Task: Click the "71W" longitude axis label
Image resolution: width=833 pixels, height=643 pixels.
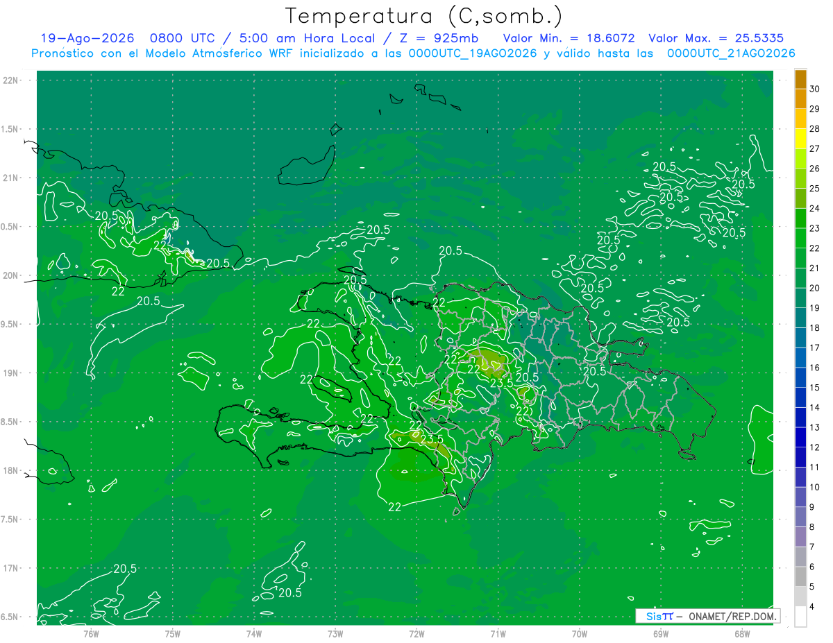Action: (498, 633)
